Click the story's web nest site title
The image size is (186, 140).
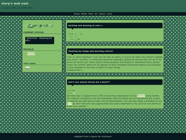15,3
